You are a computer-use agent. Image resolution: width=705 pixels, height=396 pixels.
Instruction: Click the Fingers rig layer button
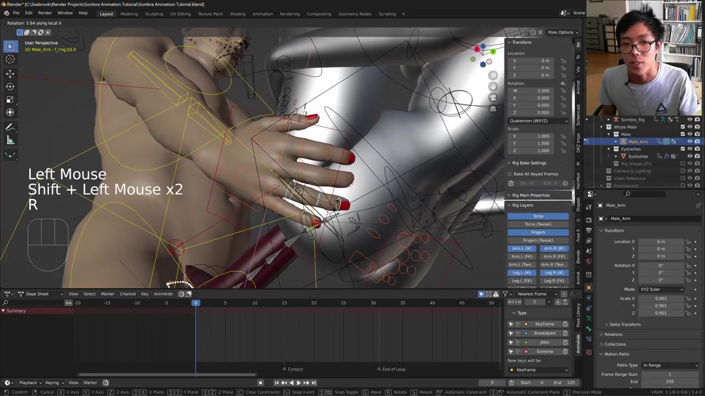coord(538,232)
